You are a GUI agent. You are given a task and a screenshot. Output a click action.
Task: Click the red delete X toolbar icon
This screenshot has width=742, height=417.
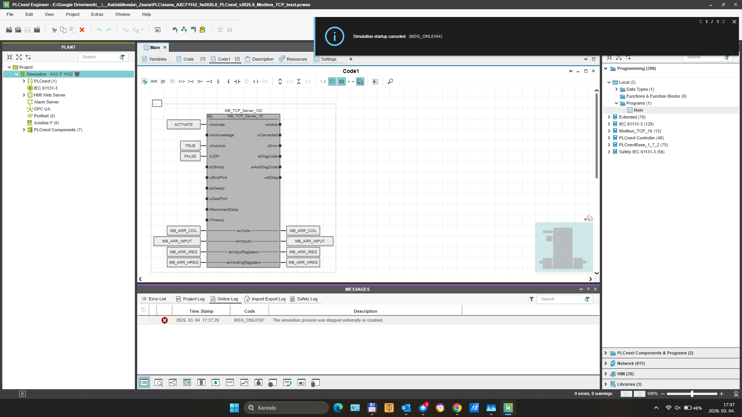click(82, 30)
